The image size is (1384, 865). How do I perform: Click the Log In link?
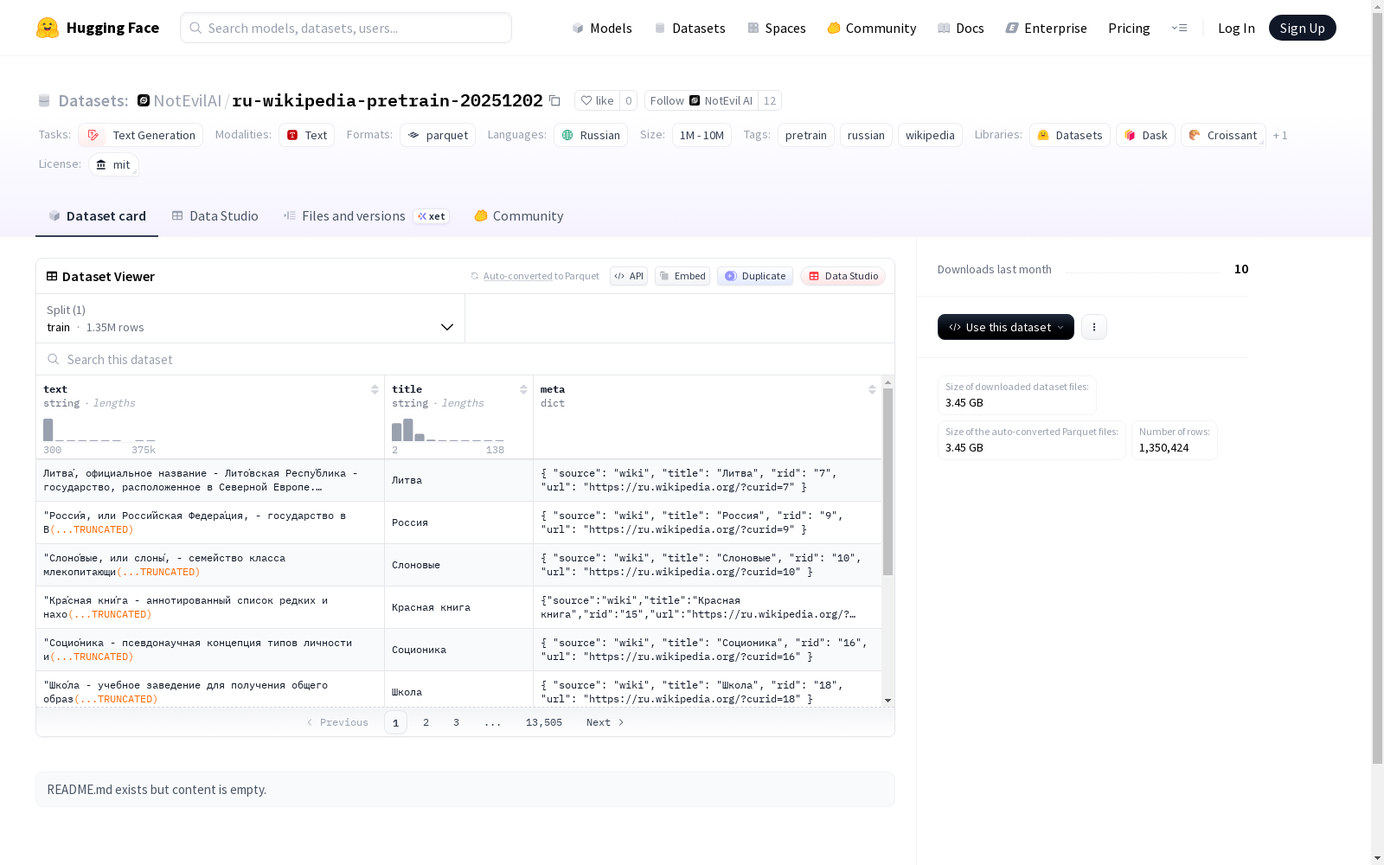(x=1236, y=28)
